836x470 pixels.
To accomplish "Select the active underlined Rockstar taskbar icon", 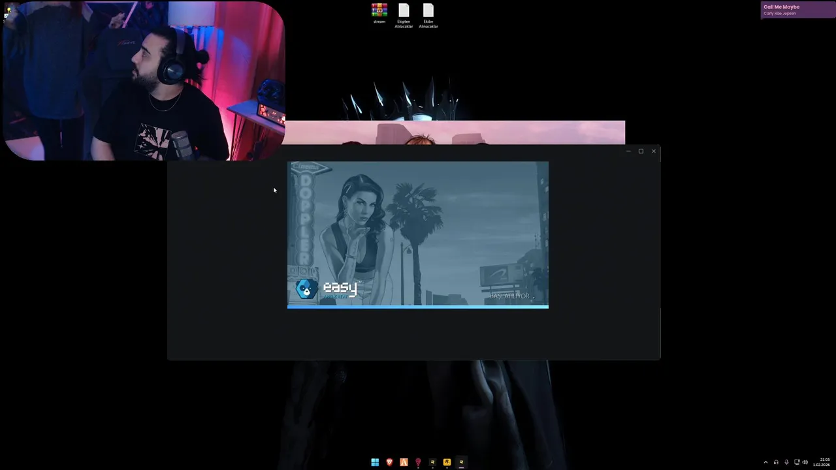I will click(461, 462).
